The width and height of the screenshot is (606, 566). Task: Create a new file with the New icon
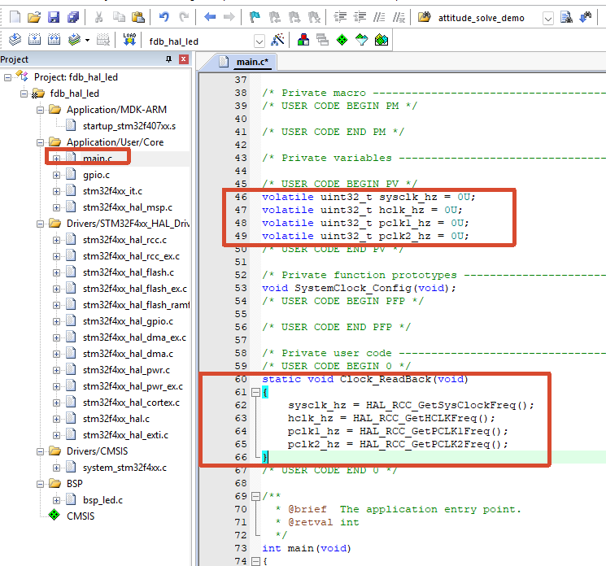(15, 17)
